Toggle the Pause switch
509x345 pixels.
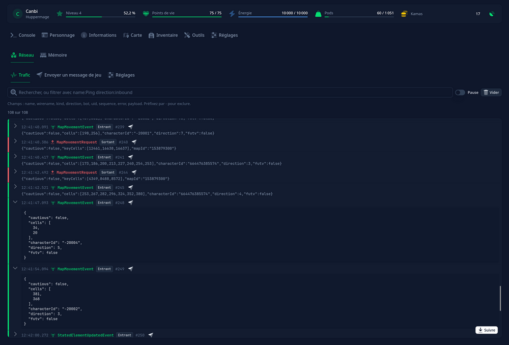pyautogui.click(x=460, y=93)
